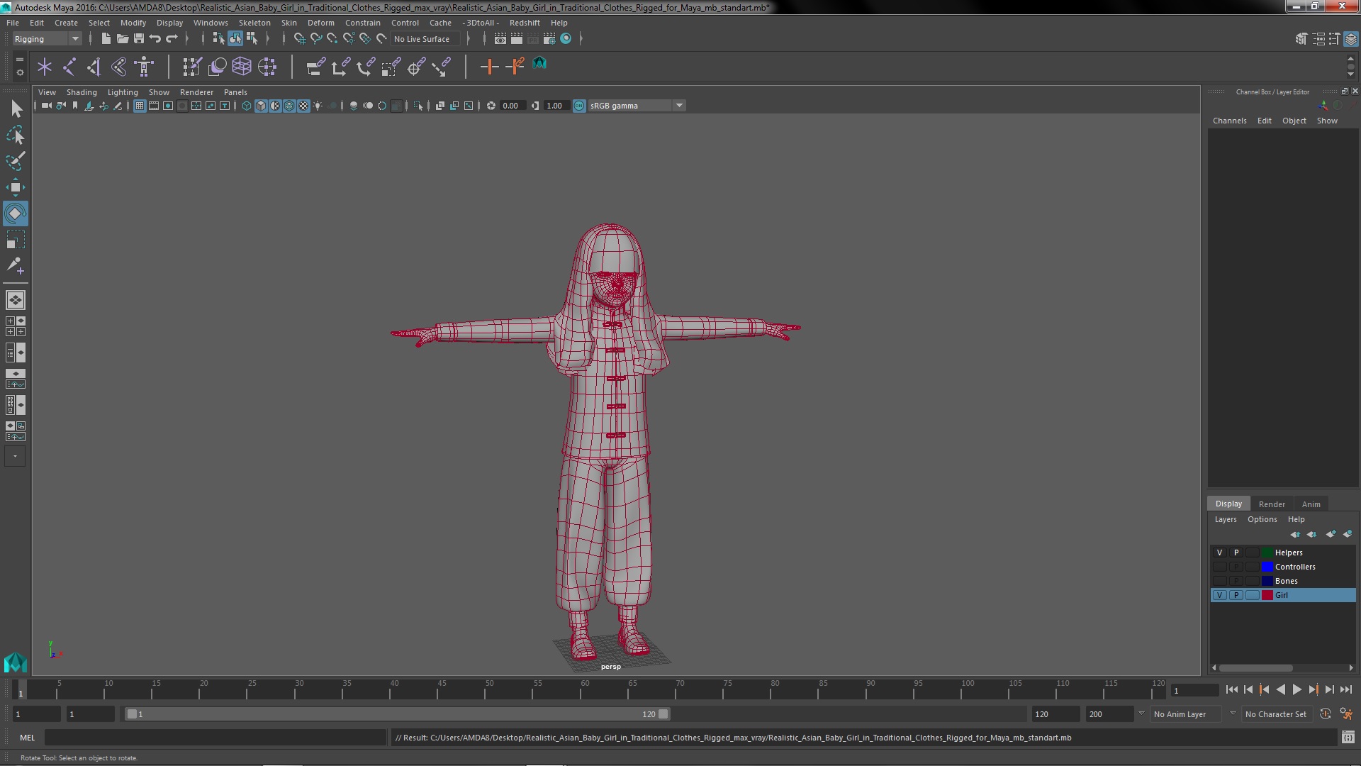Open the viewport Renderer menu
Image resolution: width=1361 pixels, height=766 pixels.
(x=196, y=92)
